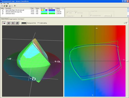Click the lightness slider handle beside the 2D plot
This screenshot has width=129, height=98.
[x=127, y=61]
